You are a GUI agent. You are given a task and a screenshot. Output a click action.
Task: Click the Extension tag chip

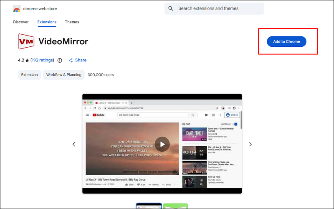29,75
